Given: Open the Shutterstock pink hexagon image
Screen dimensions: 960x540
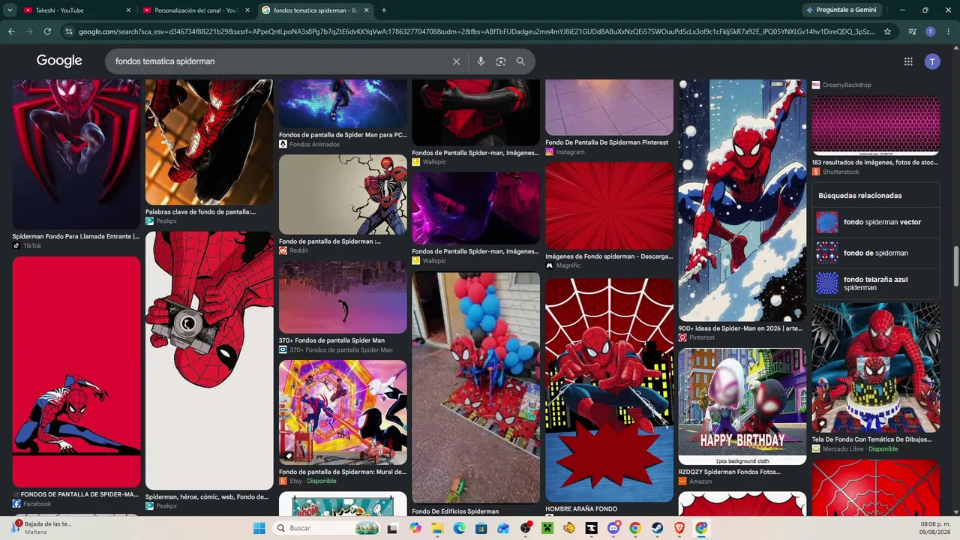Looking at the screenshot, I should (x=875, y=125).
